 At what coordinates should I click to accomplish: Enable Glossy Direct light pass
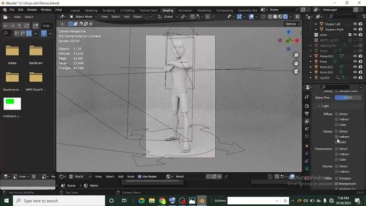[336, 132]
